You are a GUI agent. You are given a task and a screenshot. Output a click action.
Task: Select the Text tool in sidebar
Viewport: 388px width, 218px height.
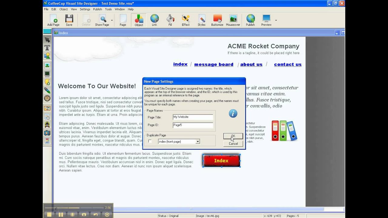pos(47,48)
